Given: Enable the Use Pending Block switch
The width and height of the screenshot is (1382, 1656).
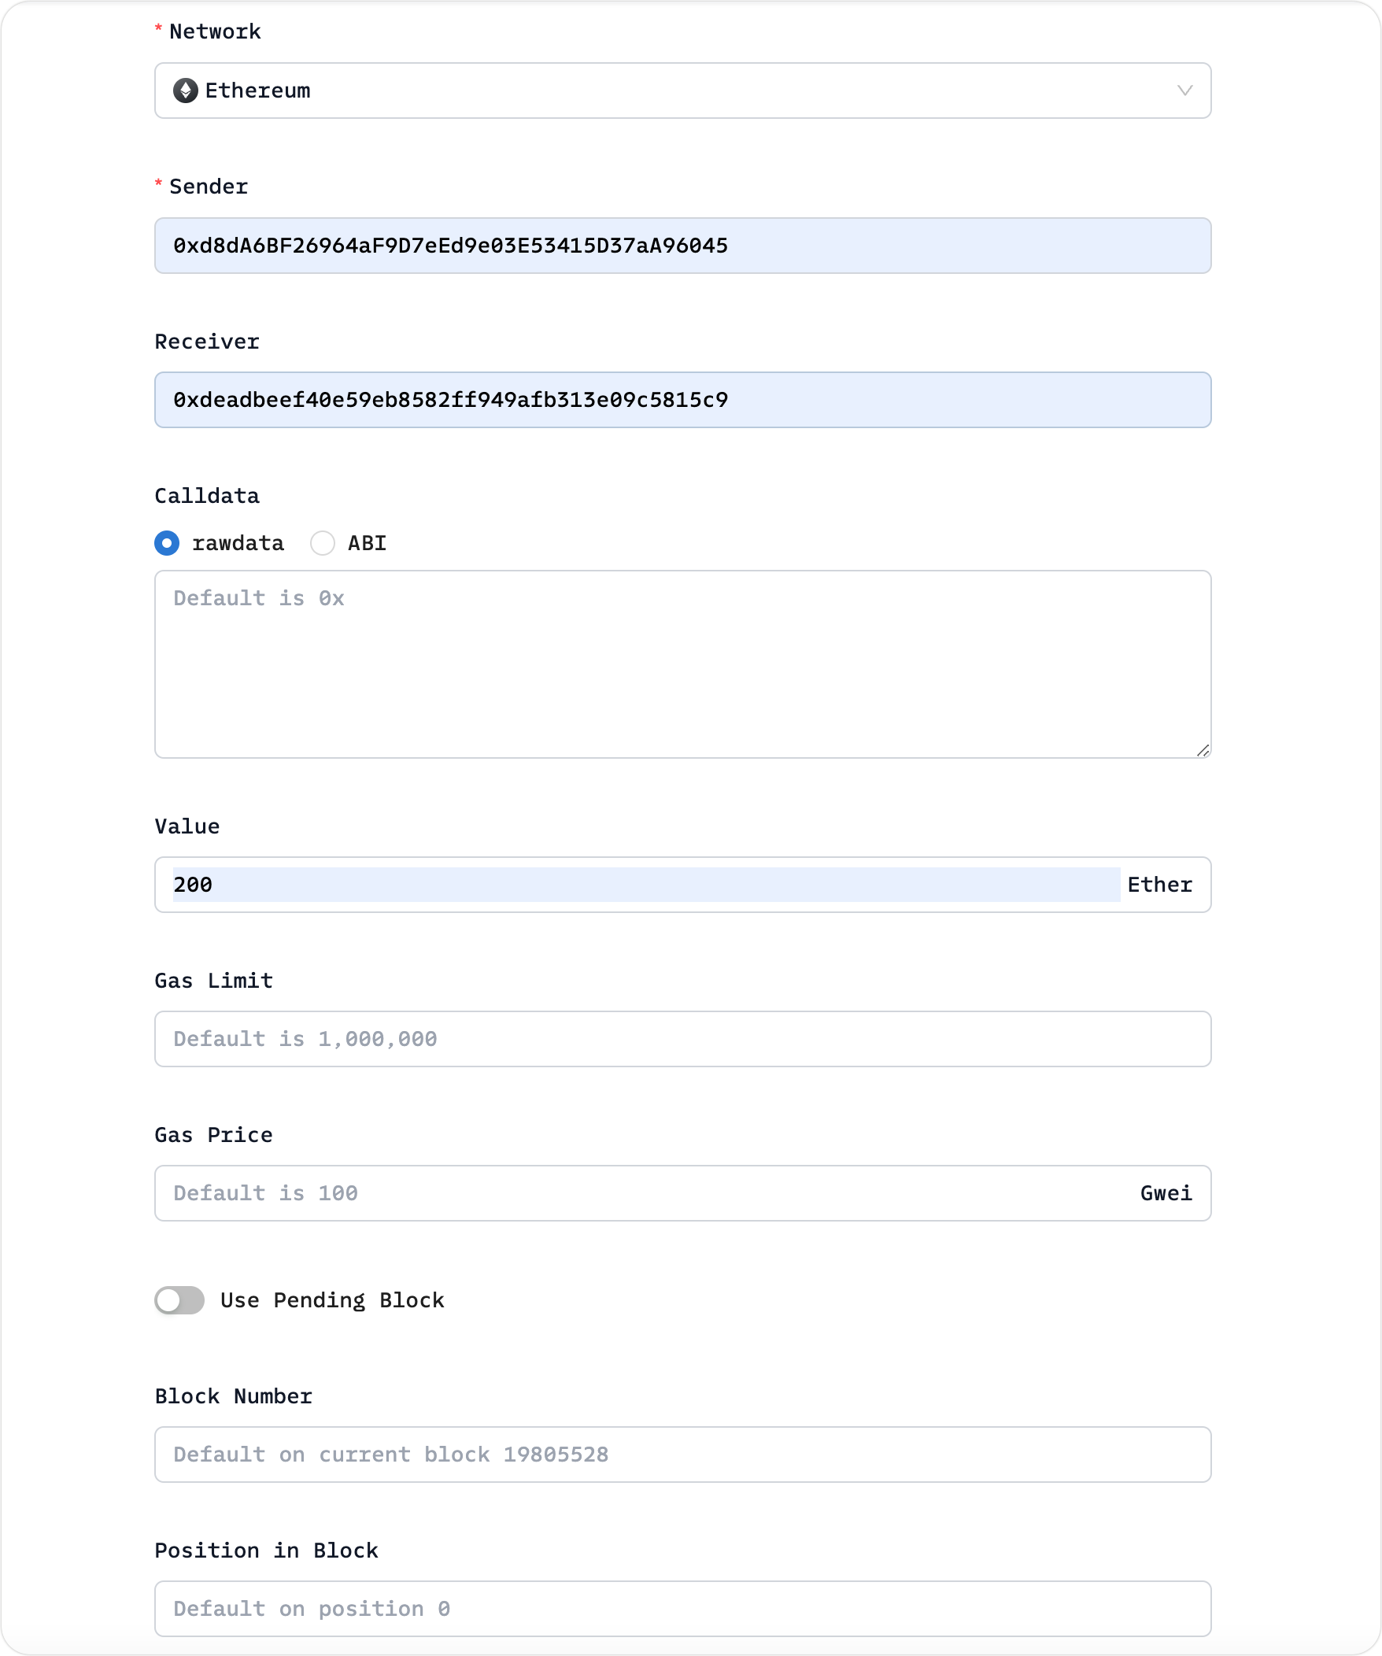Looking at the screenshot, I should coord(179,1300).
